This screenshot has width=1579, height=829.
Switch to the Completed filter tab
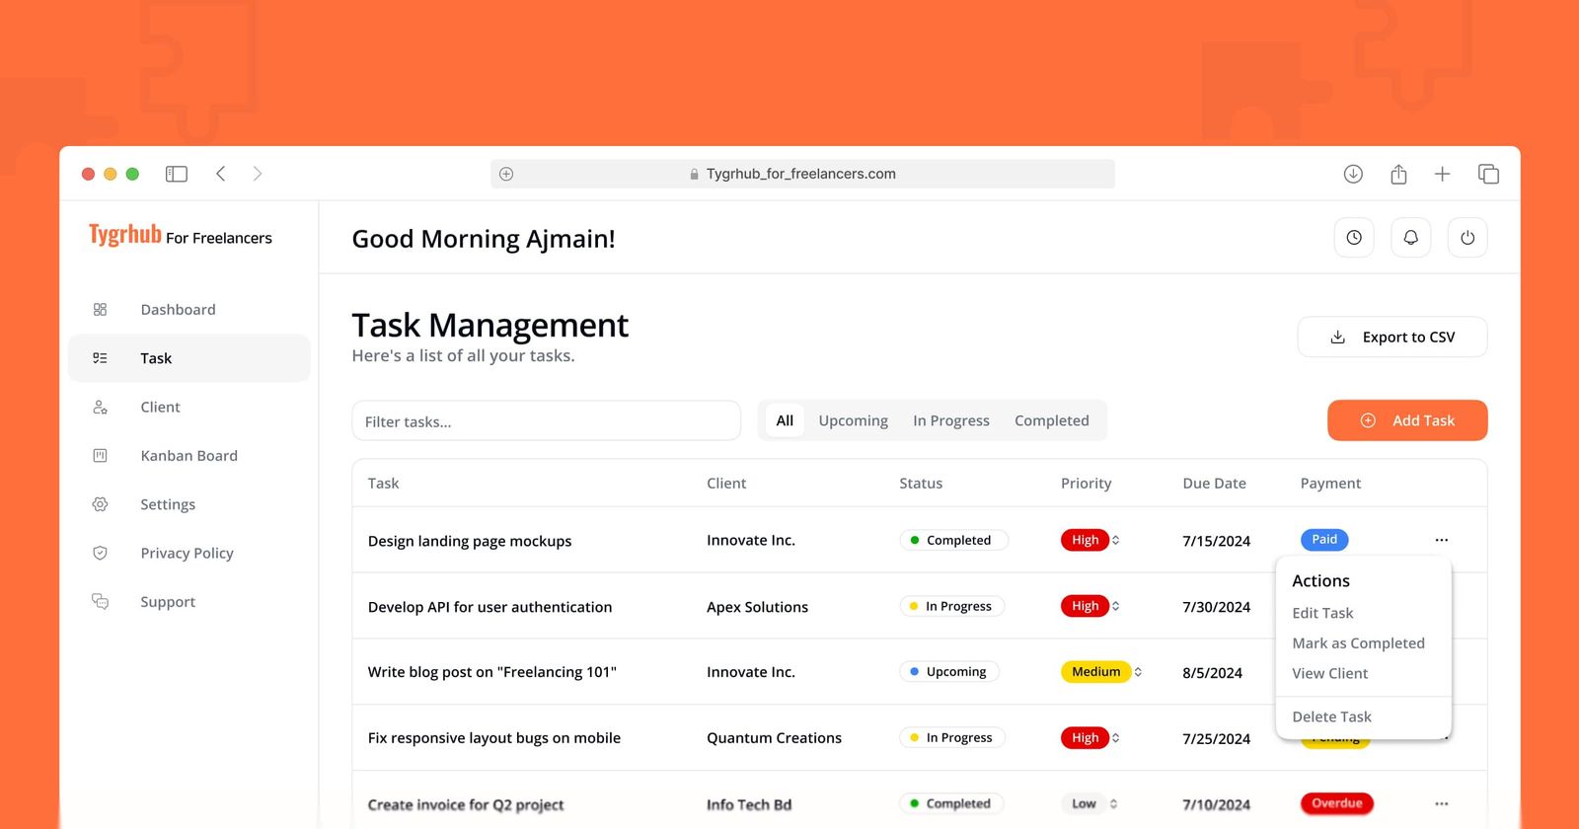pyautogui.click(x=1052, y=420)
